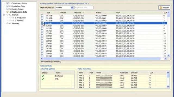Collapse the 5. Journals tree node
174x97 pixels.
pyautogui.click(x=4, y=15)
